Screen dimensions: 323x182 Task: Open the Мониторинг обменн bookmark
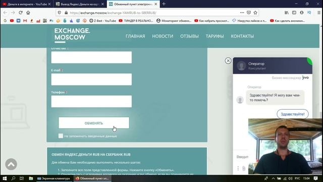coord(174,21)
